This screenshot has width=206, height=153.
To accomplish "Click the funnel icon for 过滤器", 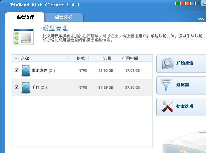I will coord(167,85).
